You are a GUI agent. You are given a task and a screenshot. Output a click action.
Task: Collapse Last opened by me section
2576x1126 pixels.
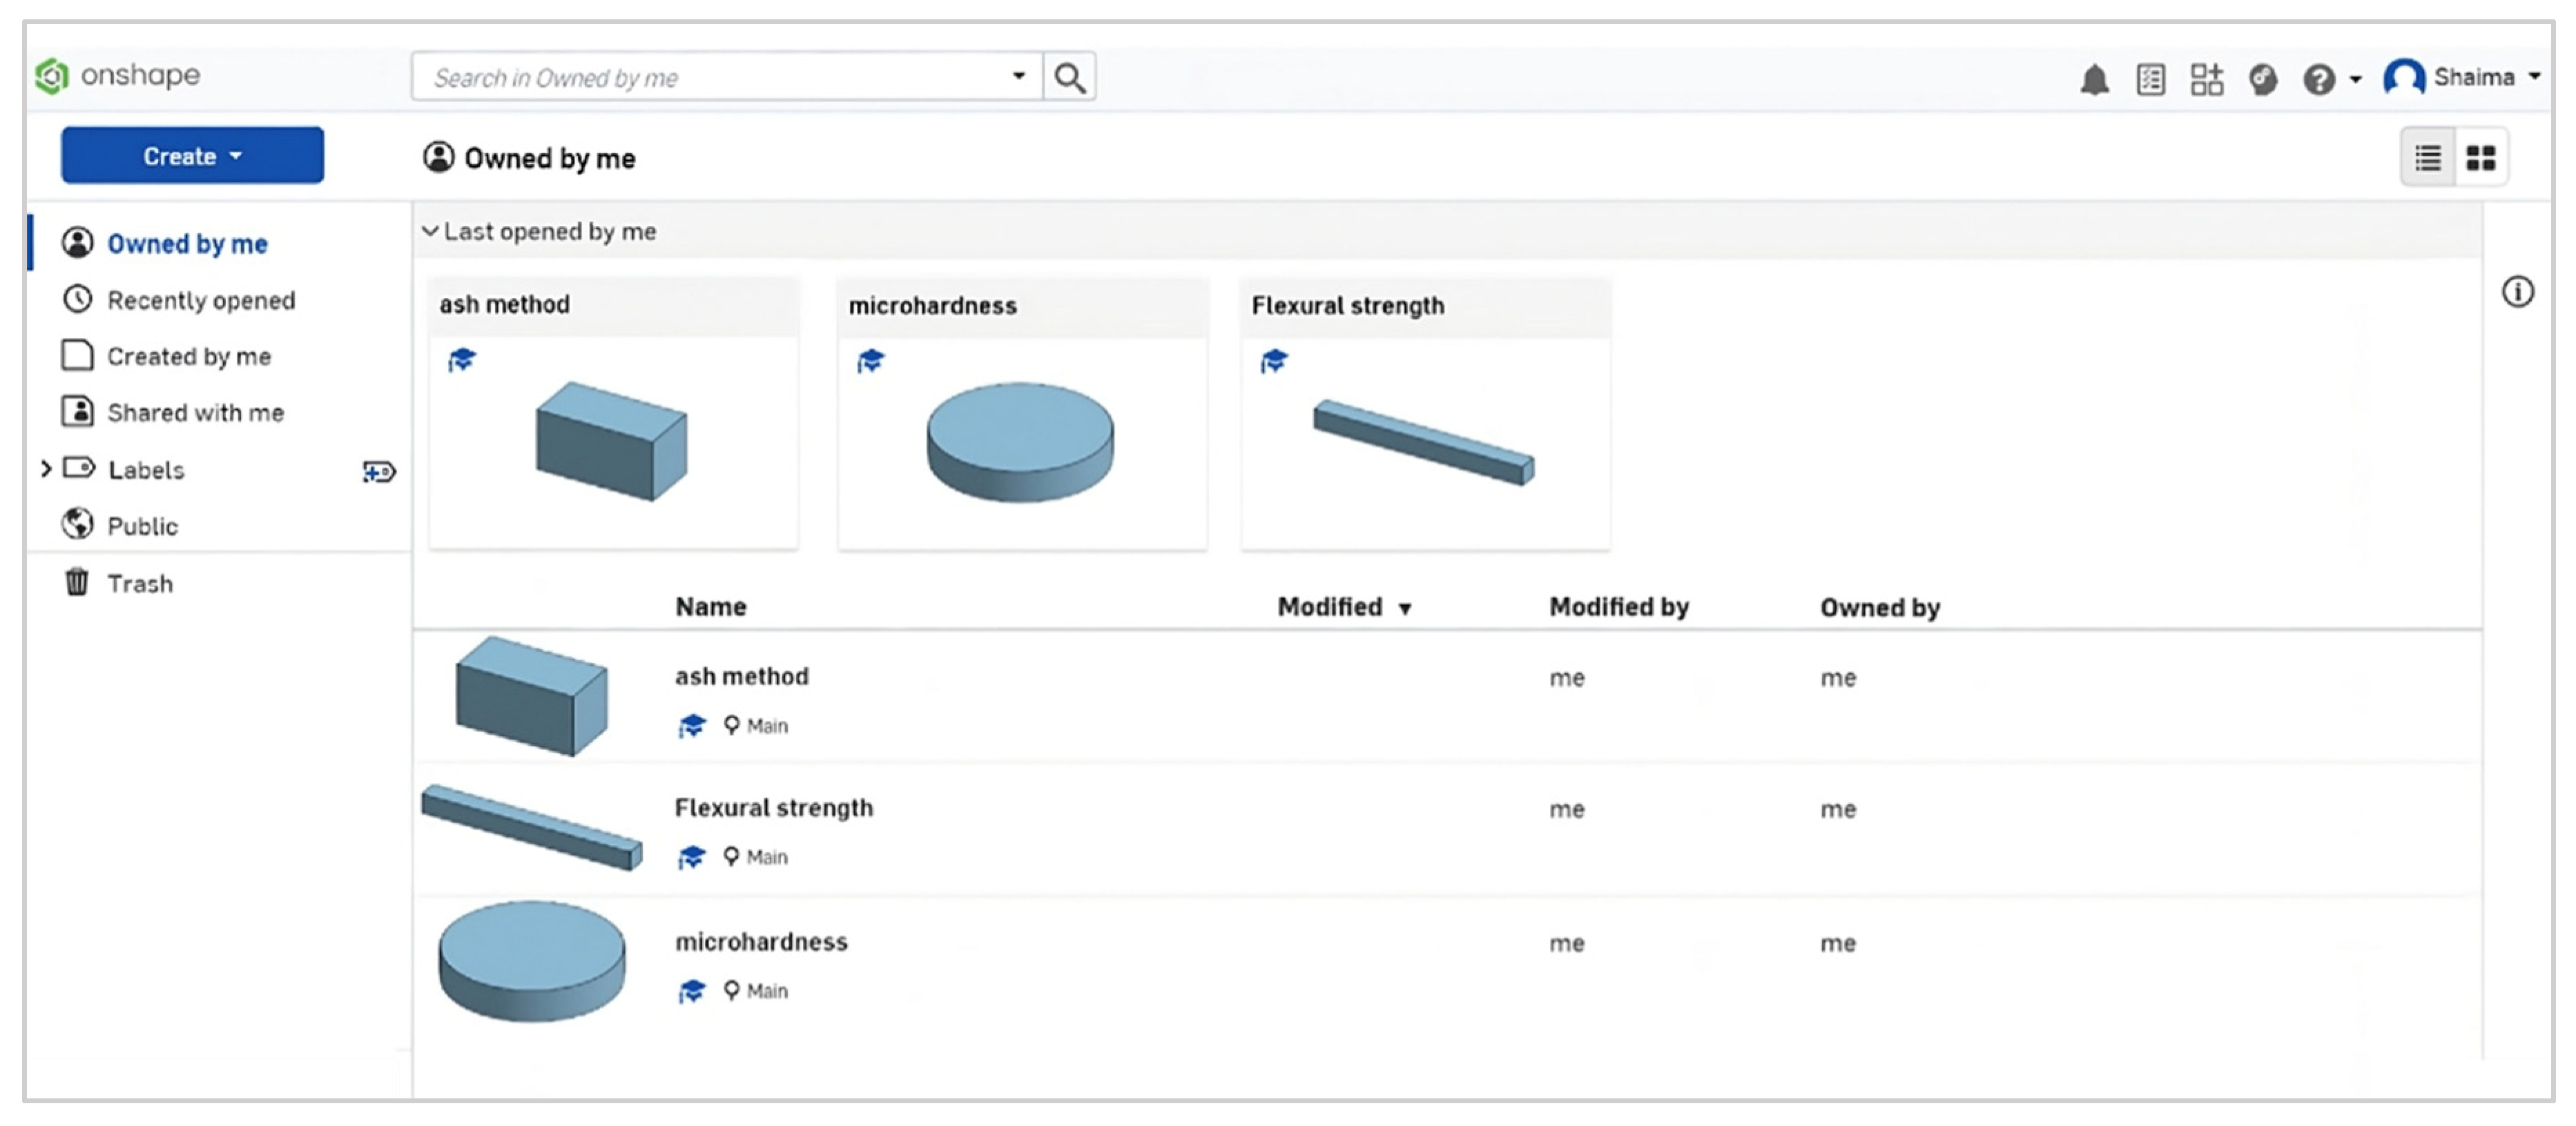[430, 231]
